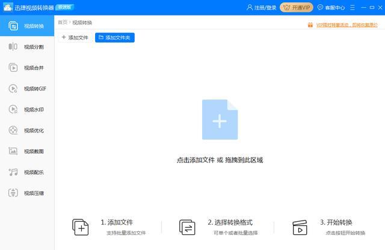The image size is (385, 250).
Task: Click the 视频转换 convert icon in sidebar
Action: [13, 26]
